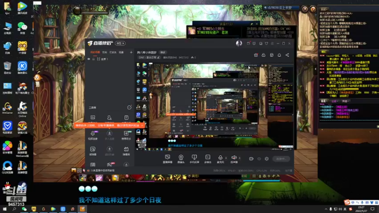Image resolution: width=379 pixels, height=213 pixels.
Task: Open the calendar-check tool in toolbox grid
Action: [126, 117]
